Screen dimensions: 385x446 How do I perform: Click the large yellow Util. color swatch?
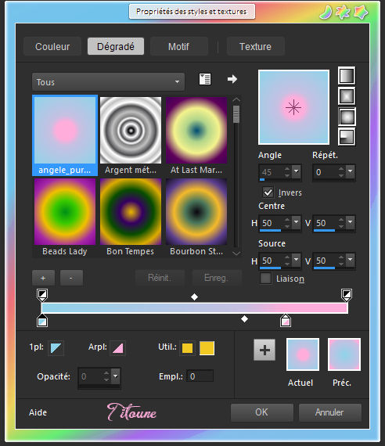[207, 348]
